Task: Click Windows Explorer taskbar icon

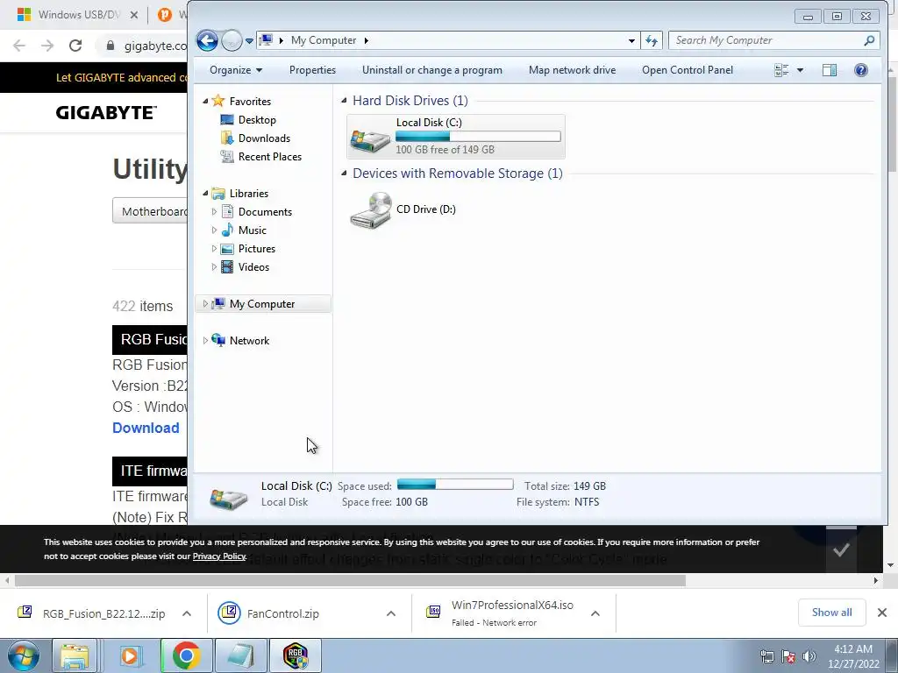Action: [75, 655]
